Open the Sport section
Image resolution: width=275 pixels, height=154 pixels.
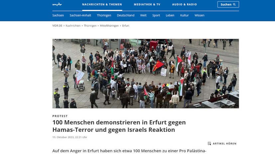(x=156, y=15)
